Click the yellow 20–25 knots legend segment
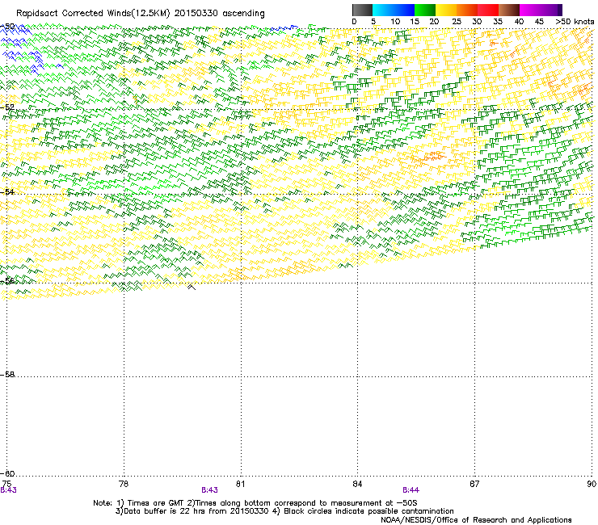Screen dimensions: 598x525 (x=446, y=10)
